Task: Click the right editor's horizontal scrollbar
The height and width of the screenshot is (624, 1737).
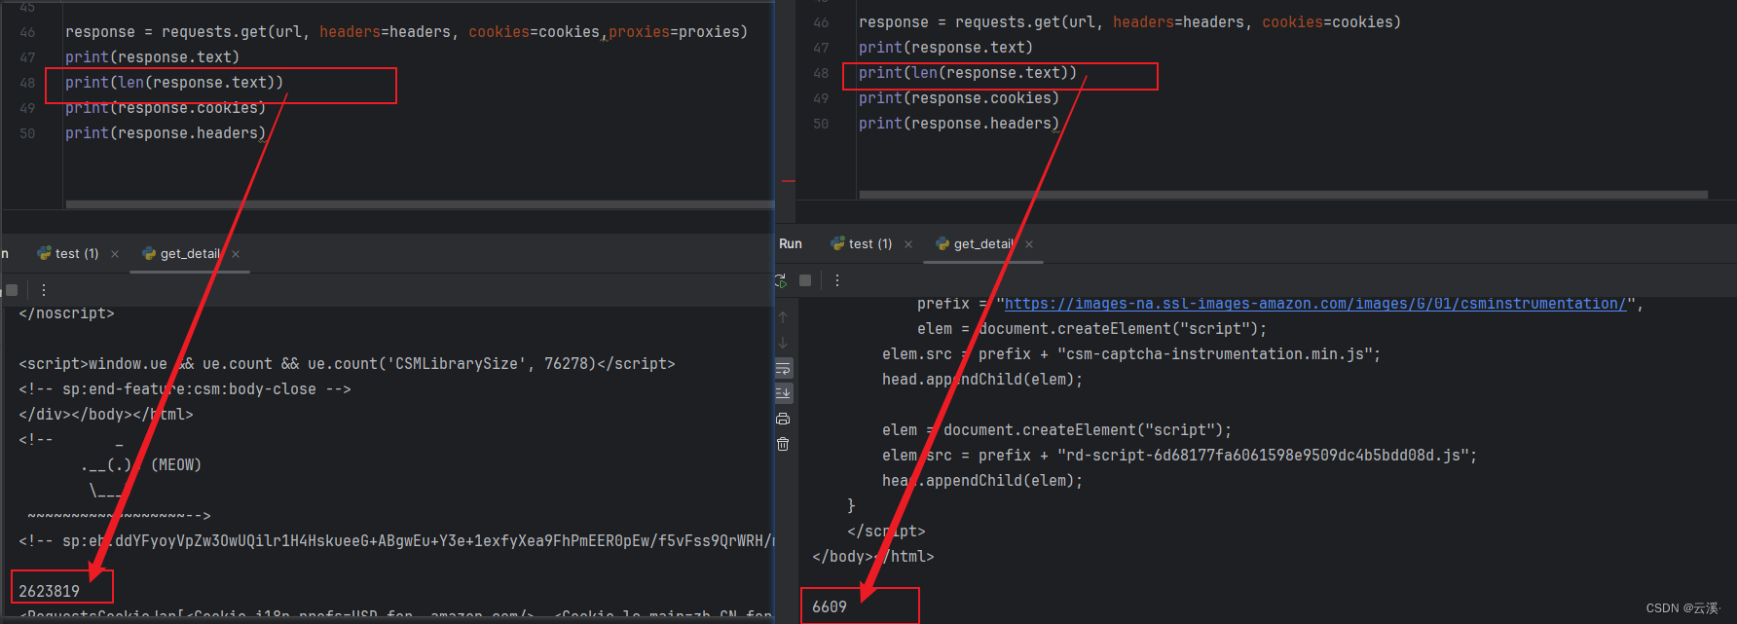Action: (x=1283, y=195)
